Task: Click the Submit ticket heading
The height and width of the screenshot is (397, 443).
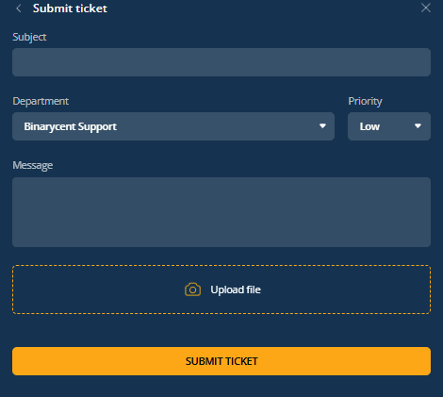Action: click(70, 8)
